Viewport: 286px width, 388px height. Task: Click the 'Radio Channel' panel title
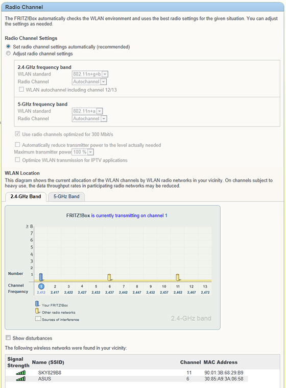(x=24, y=7)
